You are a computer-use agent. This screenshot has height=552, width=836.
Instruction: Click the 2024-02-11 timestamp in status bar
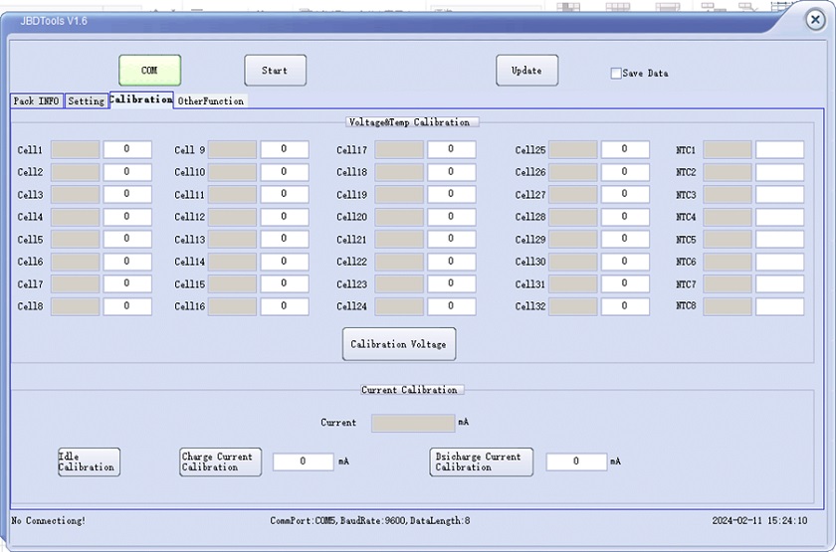[759, 520]
